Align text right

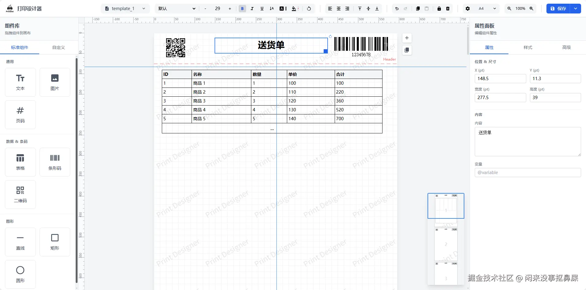coord(347,9)
